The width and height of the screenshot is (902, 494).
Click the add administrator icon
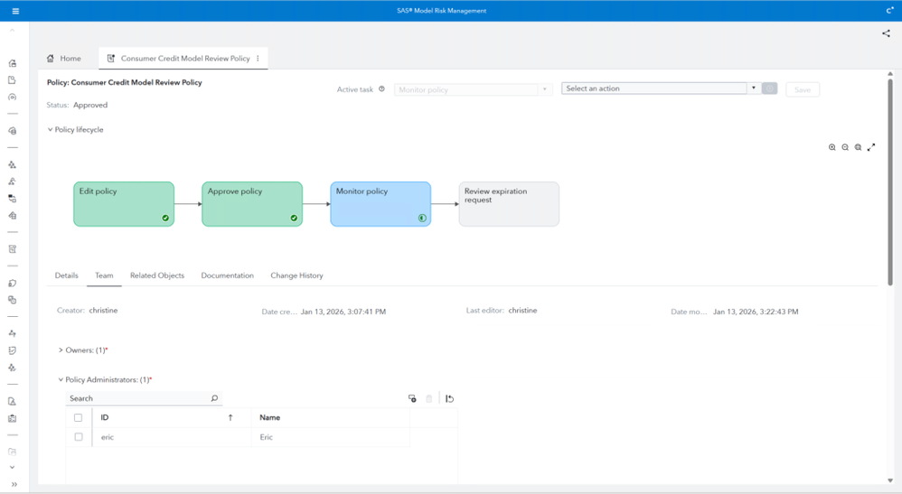[x=412, y=398]
